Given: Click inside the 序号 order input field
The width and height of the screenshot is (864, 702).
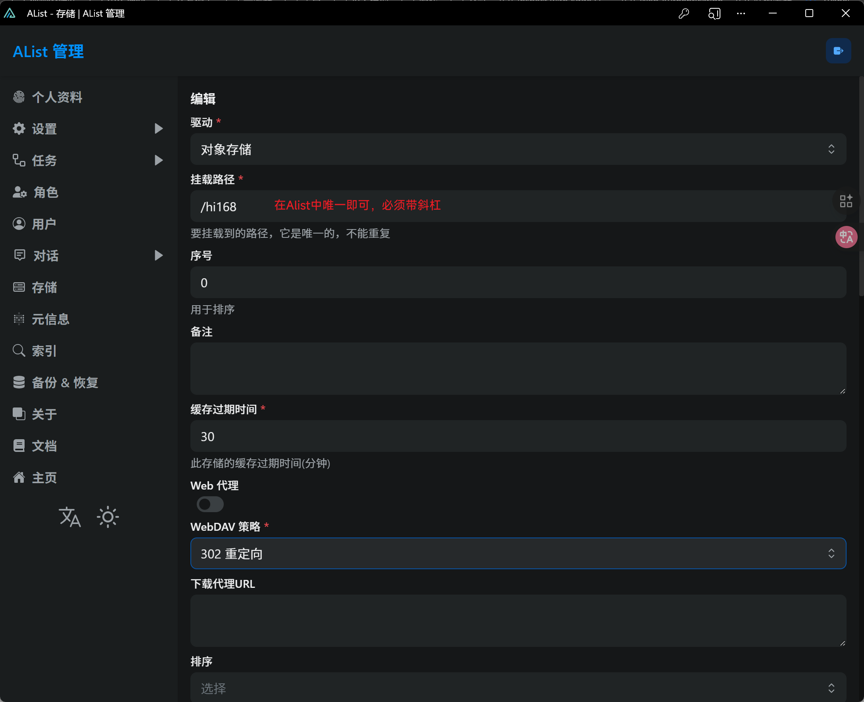Looking at the screenshot, I should point(517,282).
